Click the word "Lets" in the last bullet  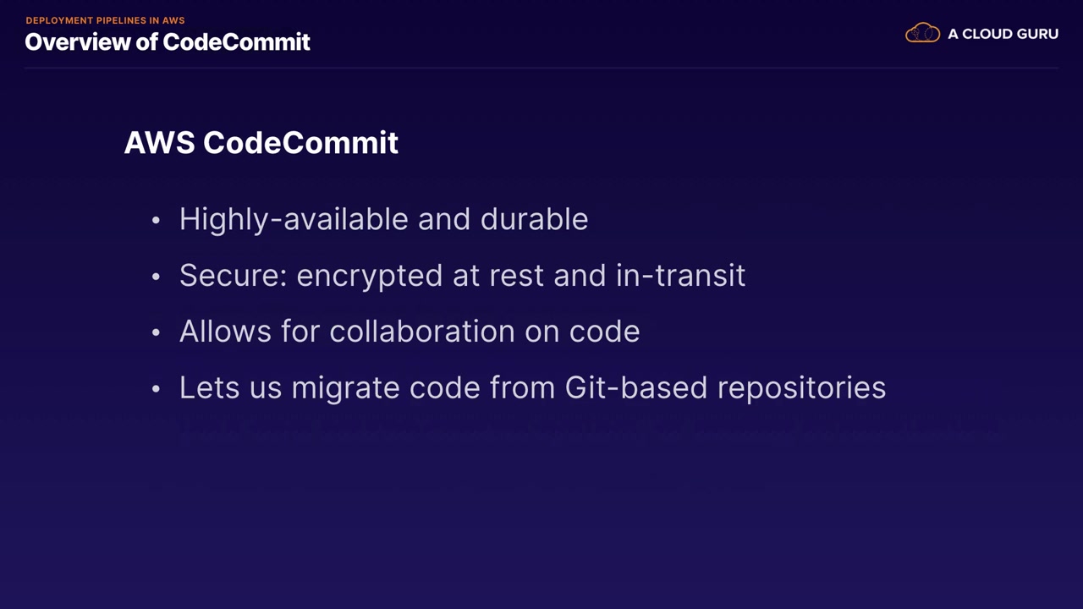(x=201, y=387)
